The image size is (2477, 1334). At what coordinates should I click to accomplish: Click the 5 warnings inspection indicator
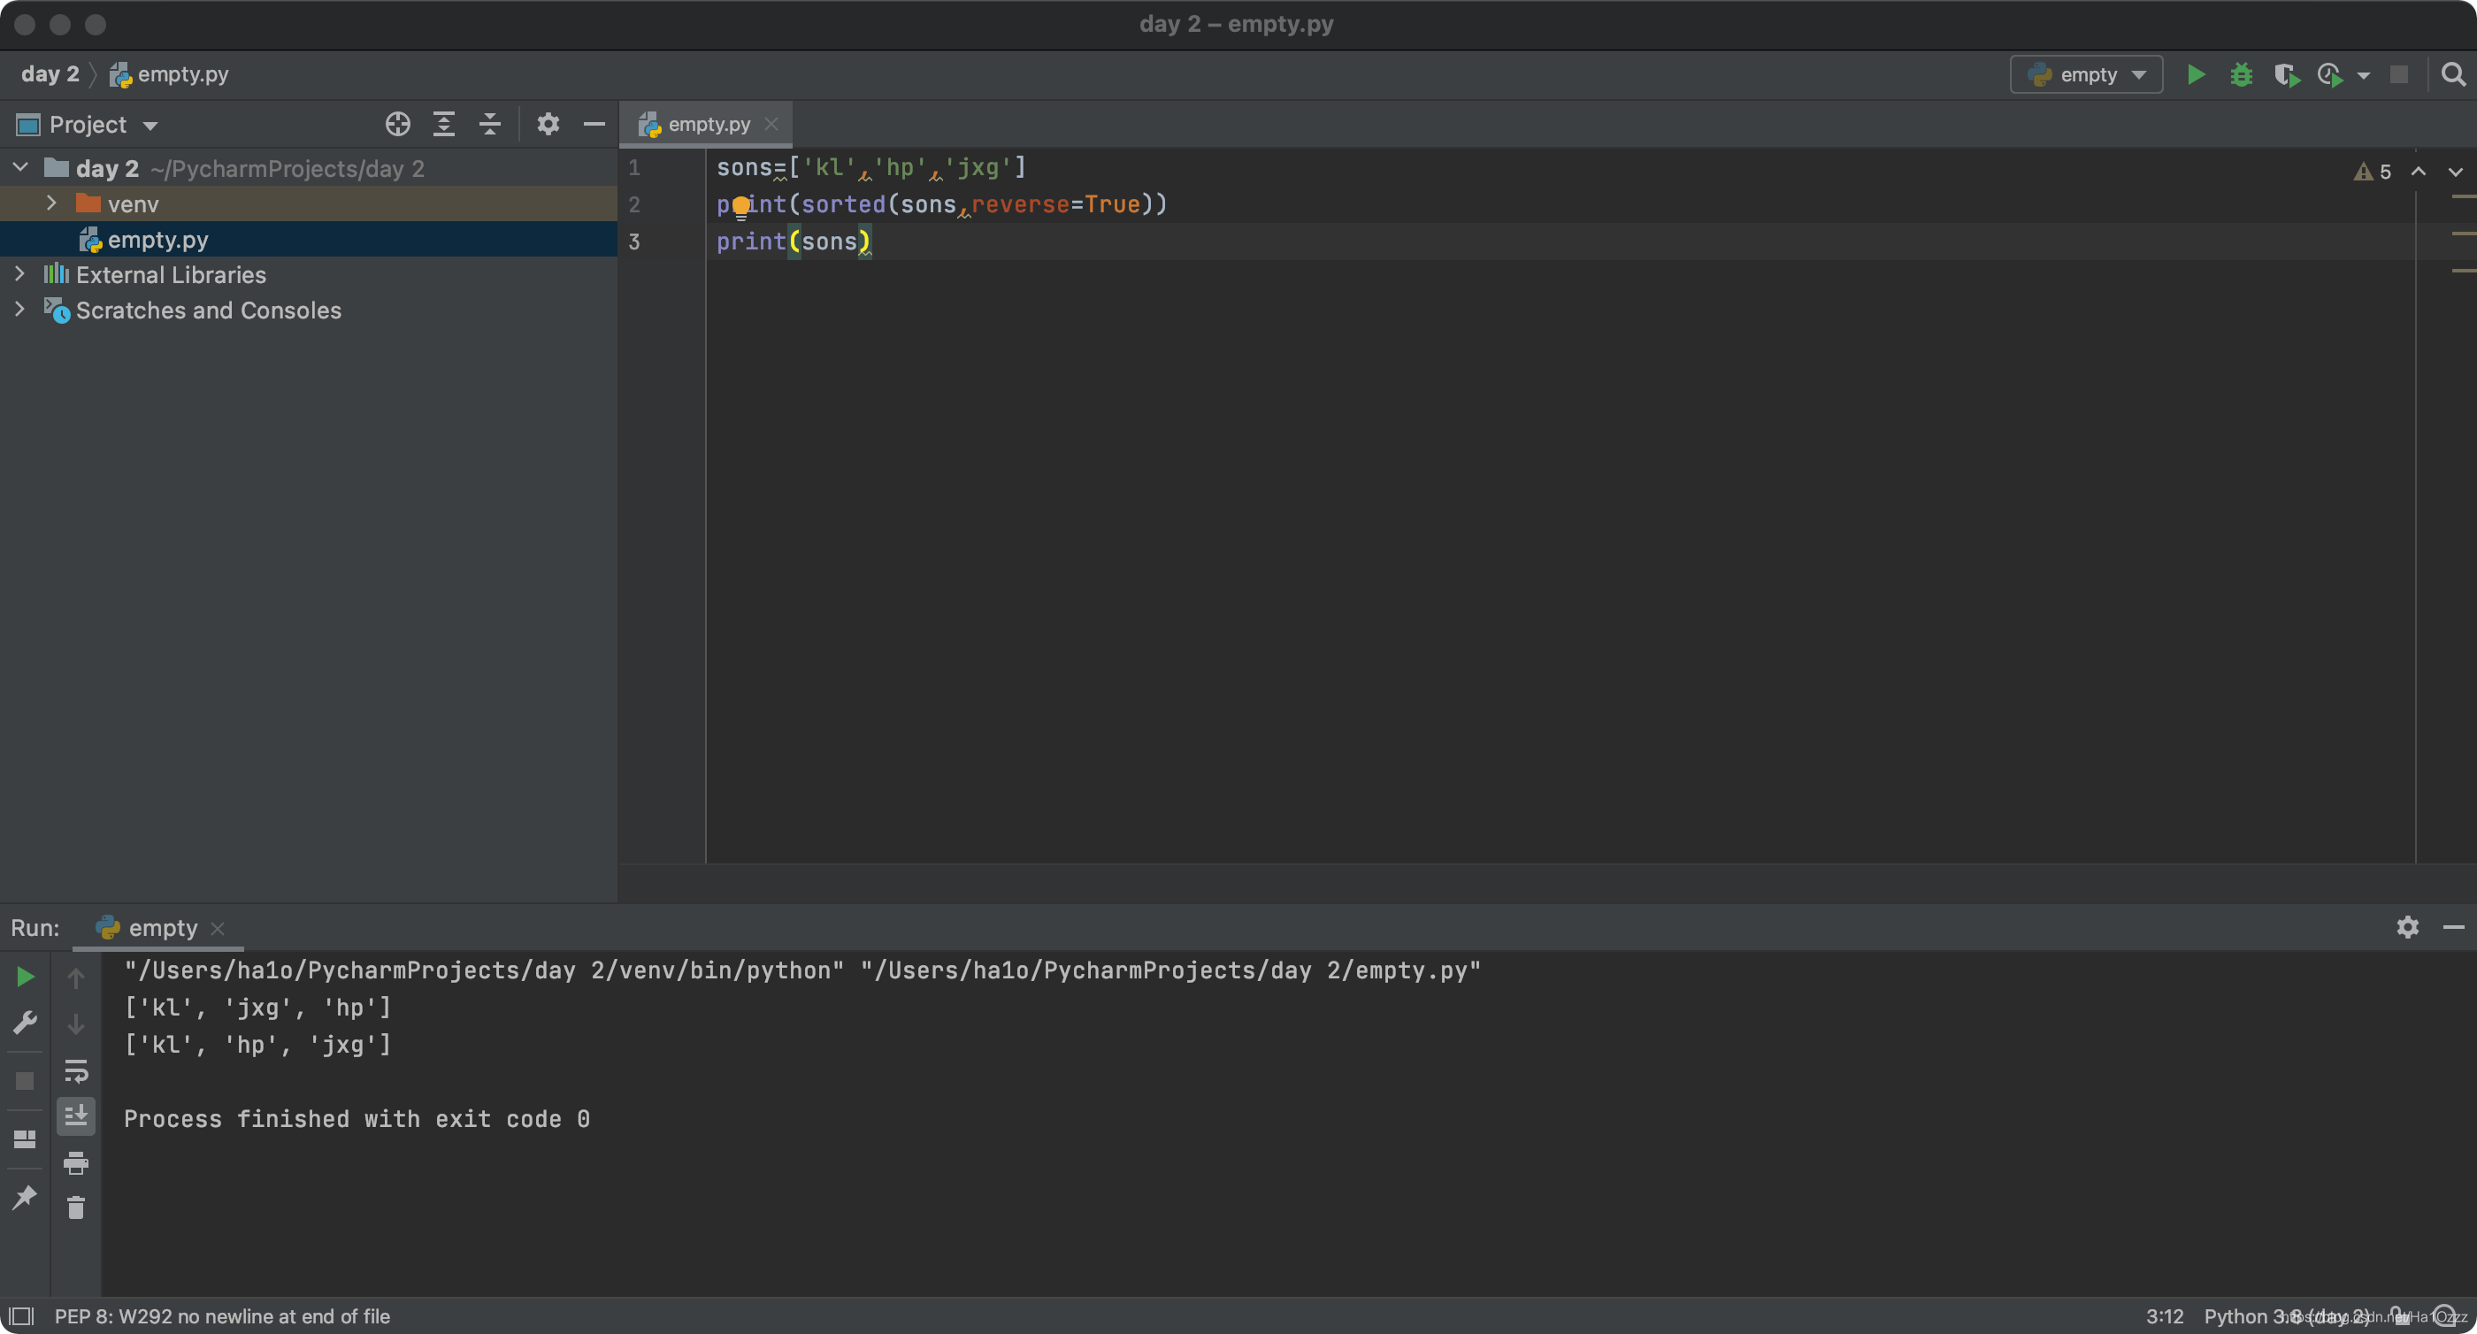(2373, 172)
